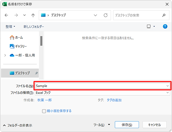Click the 保存(S) button
Screen dimensions: 172x132
click(127, 125)
